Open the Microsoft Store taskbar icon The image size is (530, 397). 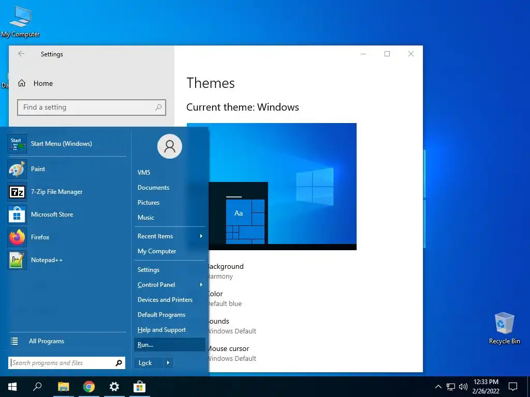139,387
